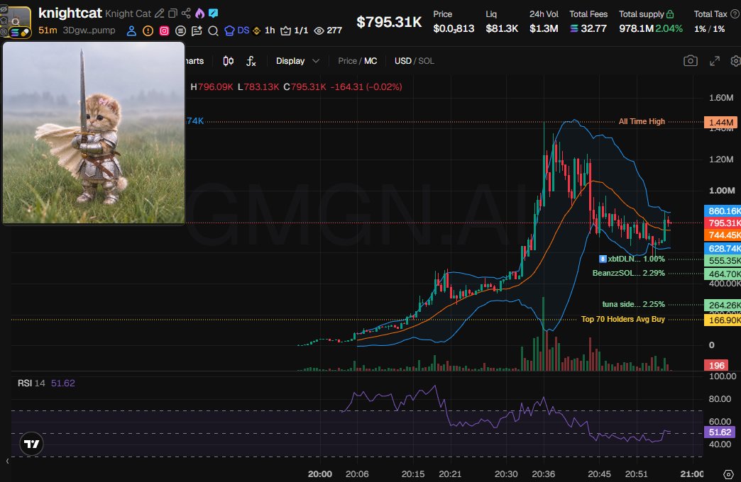Open chart settings gear icon
Viewport: 741px width, 482px height.
[x=735, y=61]
